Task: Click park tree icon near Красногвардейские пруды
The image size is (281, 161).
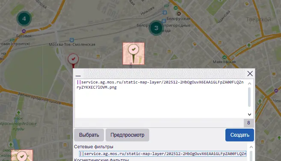Action: pos(18,112)
